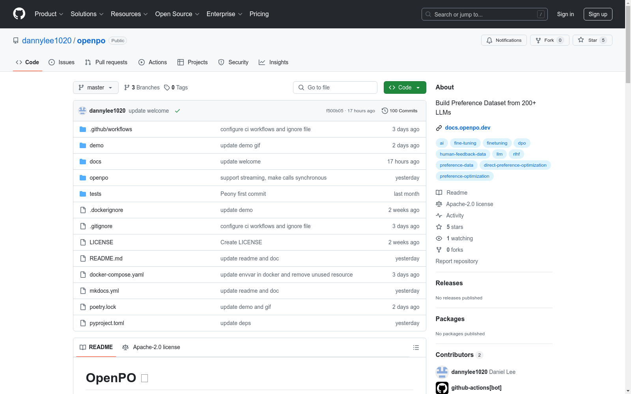Open the docs folder
631x394 pixels.
pyautogui.click(x=95, y=162)
